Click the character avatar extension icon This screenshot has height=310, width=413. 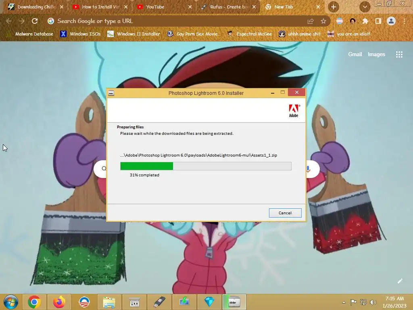[353, 21]
